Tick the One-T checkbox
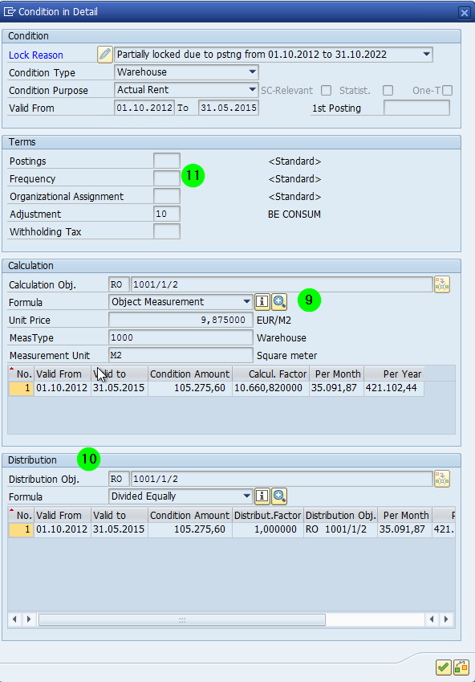The height and width of the screenshot is (682, 475). (x=447, y=91)
